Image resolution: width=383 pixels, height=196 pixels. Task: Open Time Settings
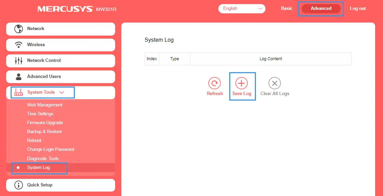pyautogui.click(x=40, y=114)
